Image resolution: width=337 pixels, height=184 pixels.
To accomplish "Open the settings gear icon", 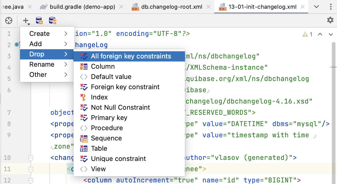I will [330, 20].
